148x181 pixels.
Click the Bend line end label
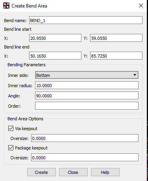coord(17,47)
